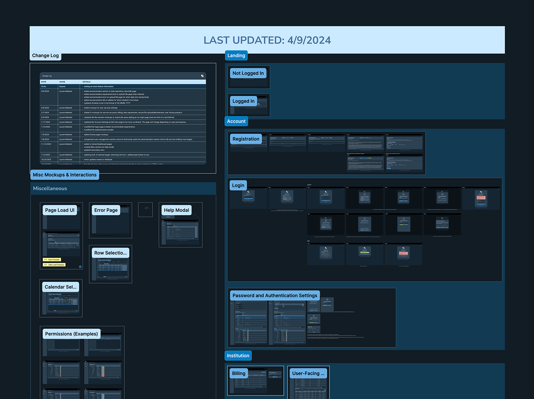Select the Logged In frame label
Screen dimensions: 534x399
(243, 101)
